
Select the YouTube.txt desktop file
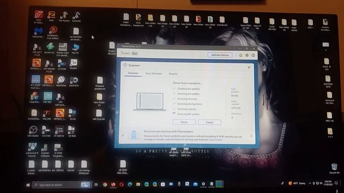coord(222,21)
